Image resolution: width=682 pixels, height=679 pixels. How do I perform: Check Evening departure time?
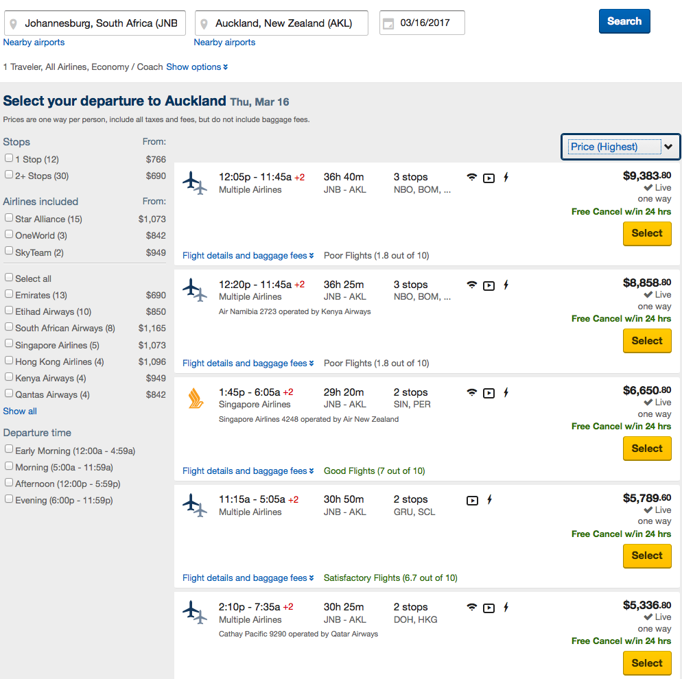pyautogui.click(x=9, y=499)
